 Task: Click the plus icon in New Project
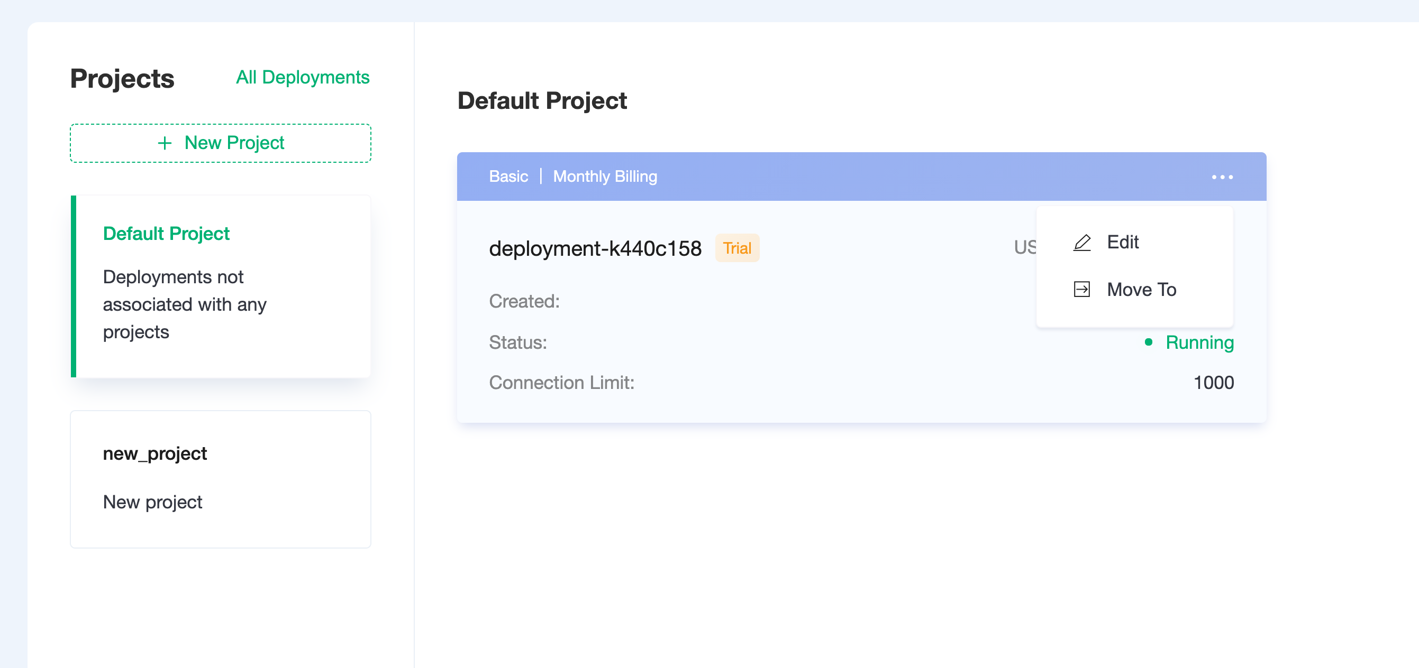165,143
